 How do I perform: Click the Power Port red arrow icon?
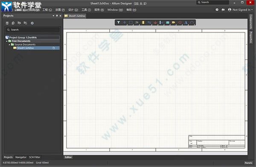155,23
